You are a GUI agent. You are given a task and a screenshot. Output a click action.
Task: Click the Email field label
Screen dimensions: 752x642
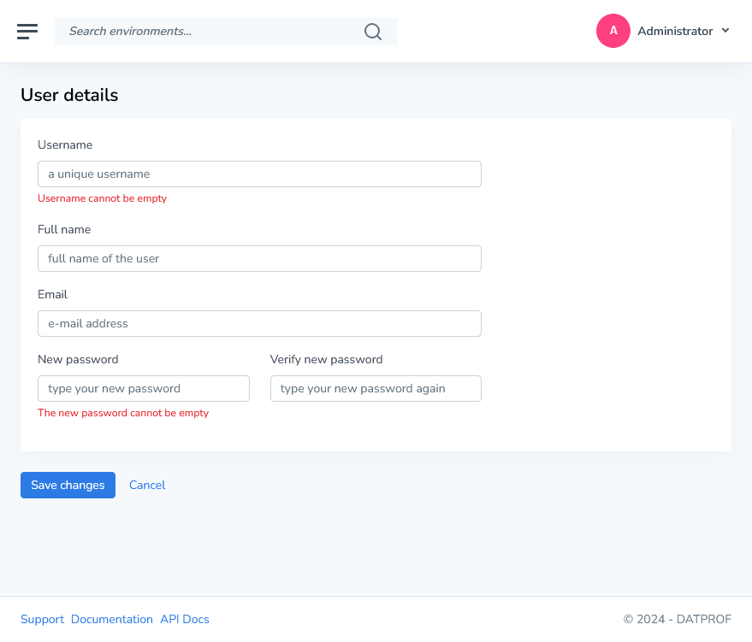click(x=52, y=295)
